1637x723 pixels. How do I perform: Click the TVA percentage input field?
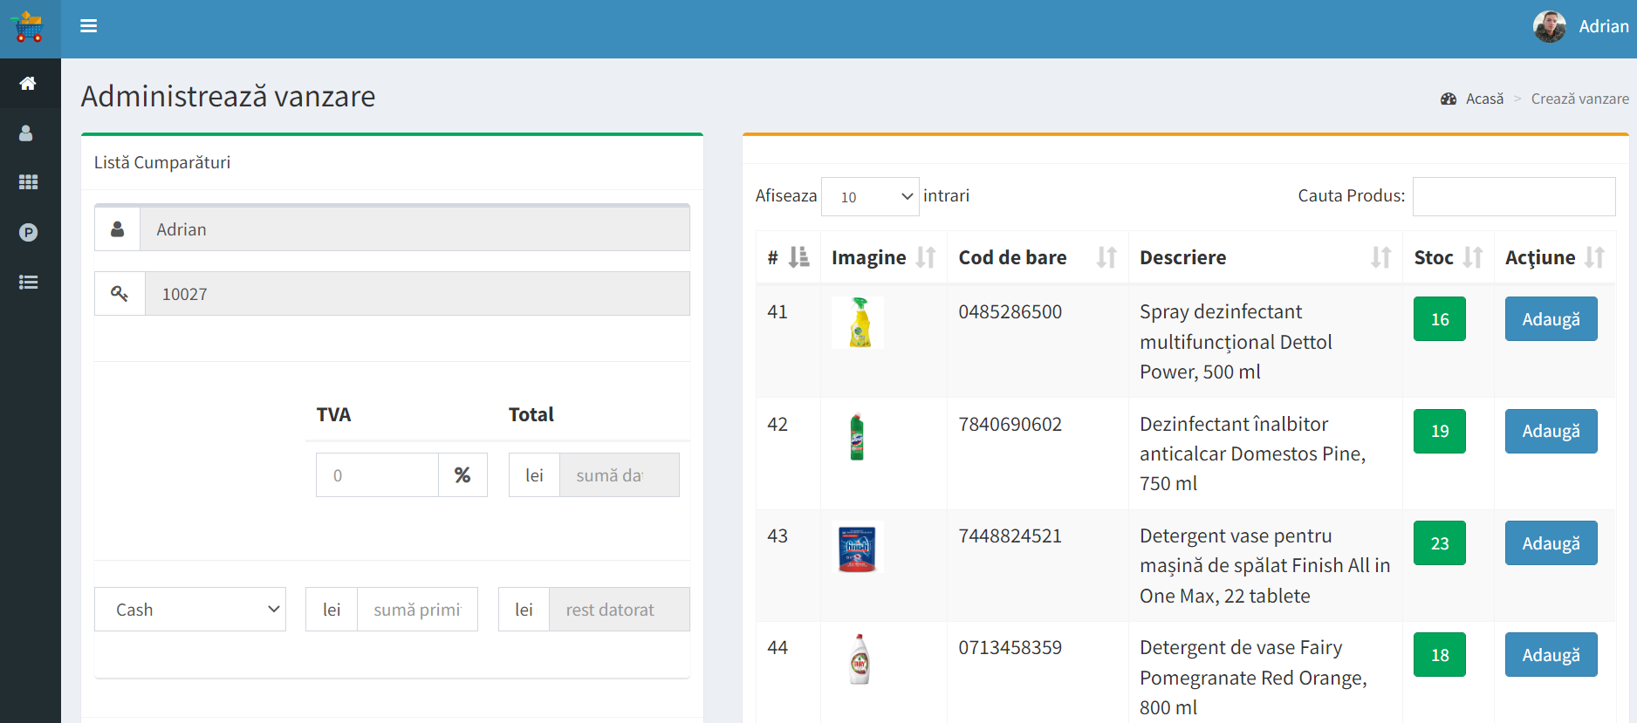[x=377, y=475]
